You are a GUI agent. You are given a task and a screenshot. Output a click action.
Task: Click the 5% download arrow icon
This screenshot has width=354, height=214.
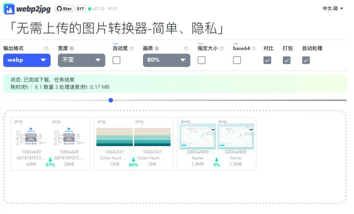[216, 160]
